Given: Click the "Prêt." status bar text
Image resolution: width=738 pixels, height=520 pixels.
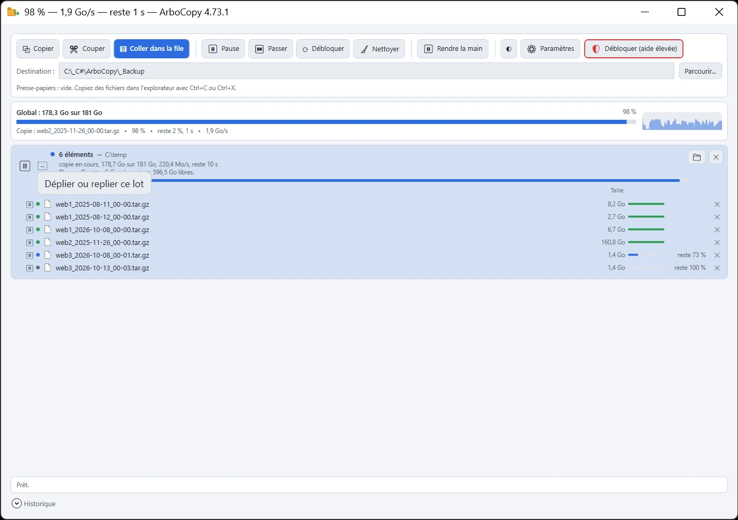Looking at the screenshot, I should tap(23, 485).
